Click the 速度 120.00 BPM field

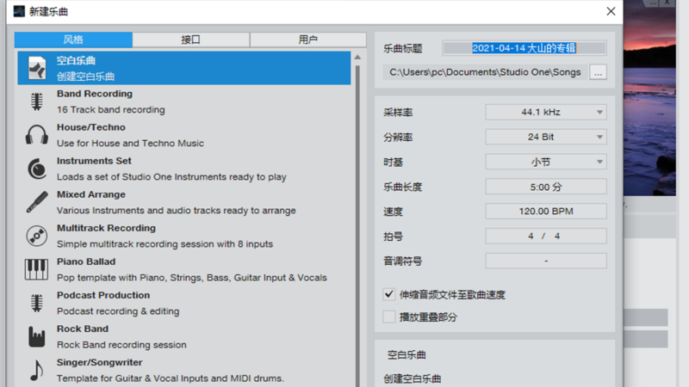(546, 212)
